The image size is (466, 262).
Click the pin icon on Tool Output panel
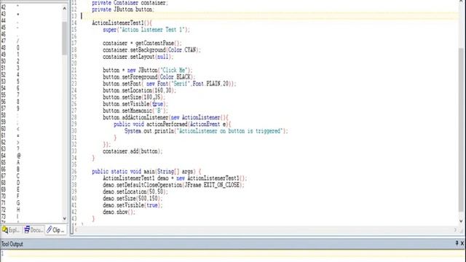(x=457, y=243)
